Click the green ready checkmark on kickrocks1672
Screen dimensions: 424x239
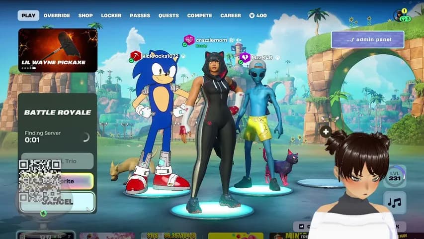(x=131, y=60)
